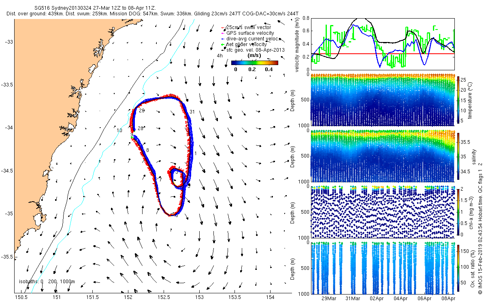Click longitude tick '152' on the map axis
This screenshot has width=486, height=303.
[128, 298]
